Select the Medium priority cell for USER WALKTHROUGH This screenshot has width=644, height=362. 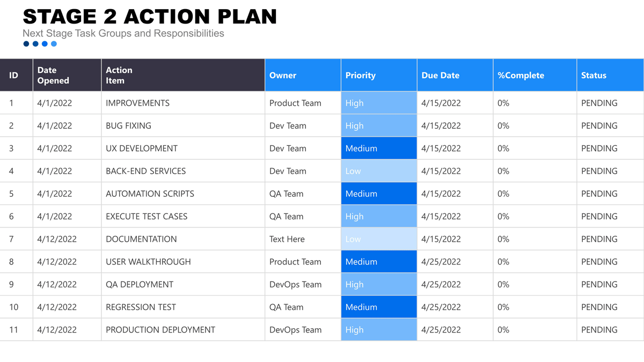(x=379, y=262)
